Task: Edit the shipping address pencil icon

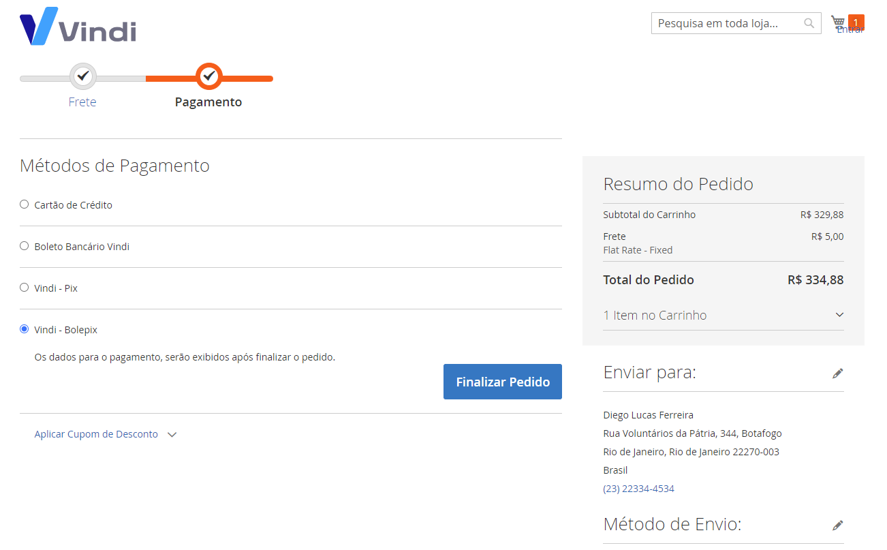Action: point(837,373)
